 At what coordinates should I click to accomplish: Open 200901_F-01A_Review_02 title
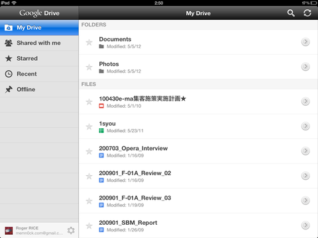135,173
